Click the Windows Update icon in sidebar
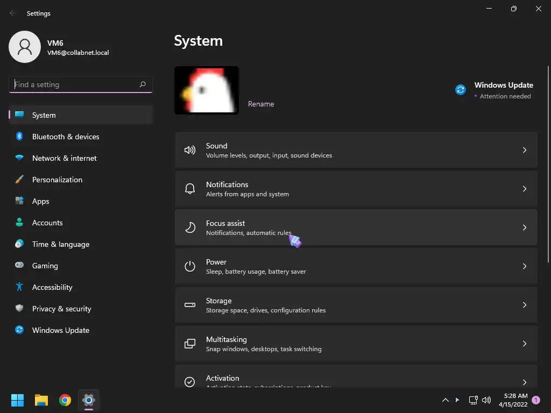The image size is (551, 413). click(x=19, y=330)
